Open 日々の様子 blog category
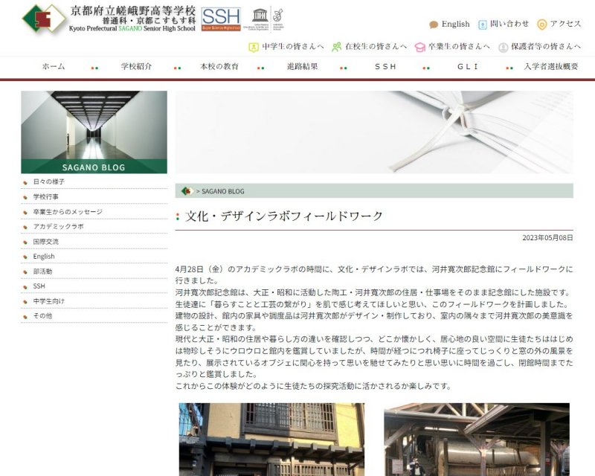Image resolution: width=595 pixels, height=476 pixels. tap(49, 181)
